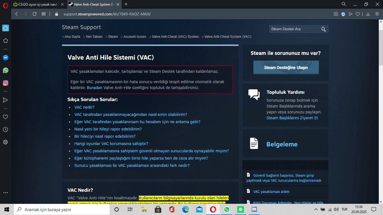383x215 pixels.
Task: Open Microsoft Edge from the taskbar
Action: (186, 209)
